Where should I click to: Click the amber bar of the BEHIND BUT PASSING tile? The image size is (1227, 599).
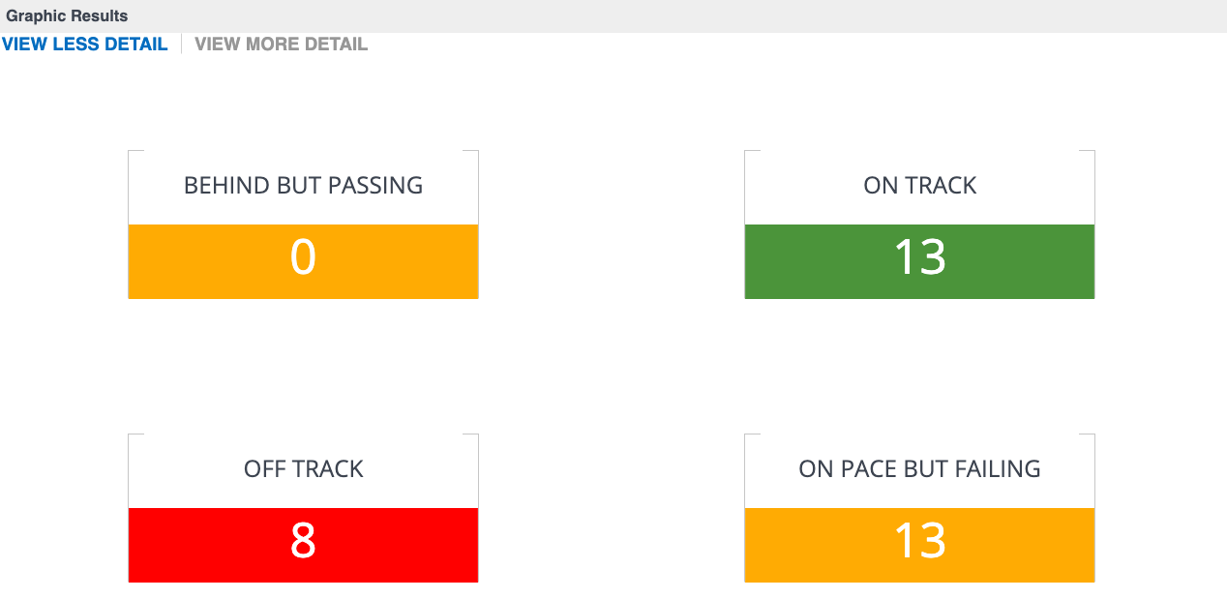(303, 261)
